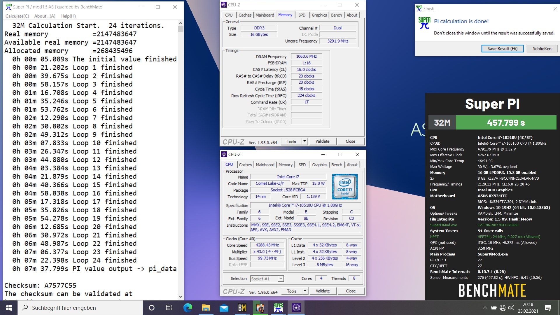Select Bench tab in lower CPU-Z window
560x315 pixels.
(x=337, y=165)
